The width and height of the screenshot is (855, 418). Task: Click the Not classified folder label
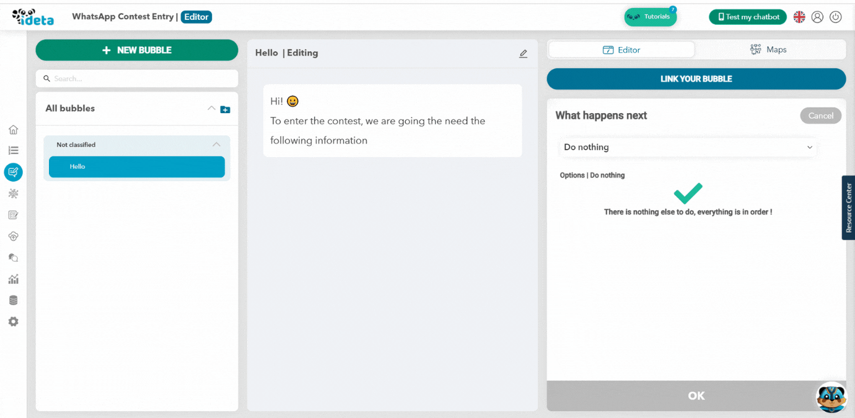pos(76,145)
